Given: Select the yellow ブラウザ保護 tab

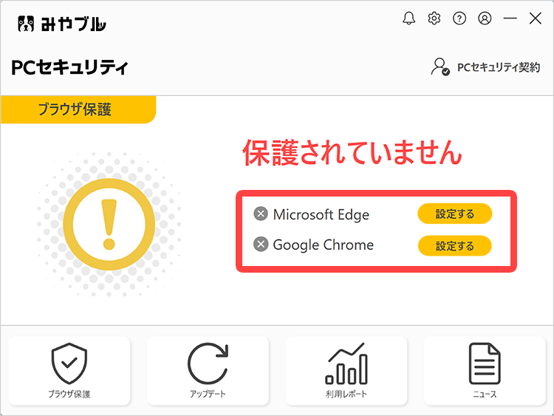Looking at the screenshot, I should click(x=78, y=109).
